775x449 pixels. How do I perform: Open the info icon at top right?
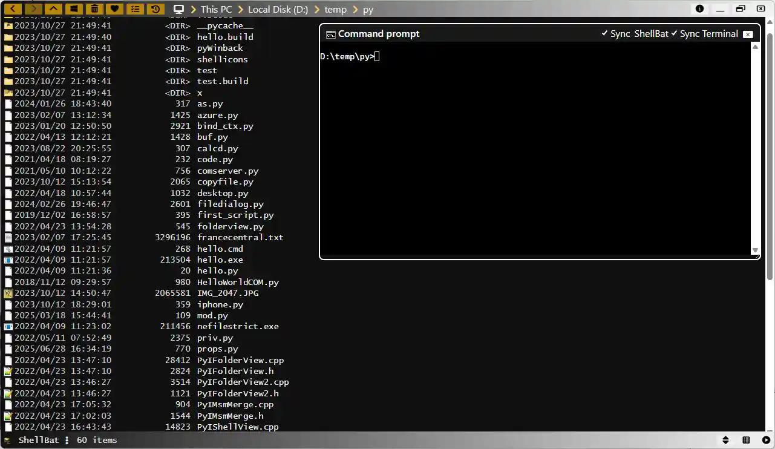[x=700, y=9]
